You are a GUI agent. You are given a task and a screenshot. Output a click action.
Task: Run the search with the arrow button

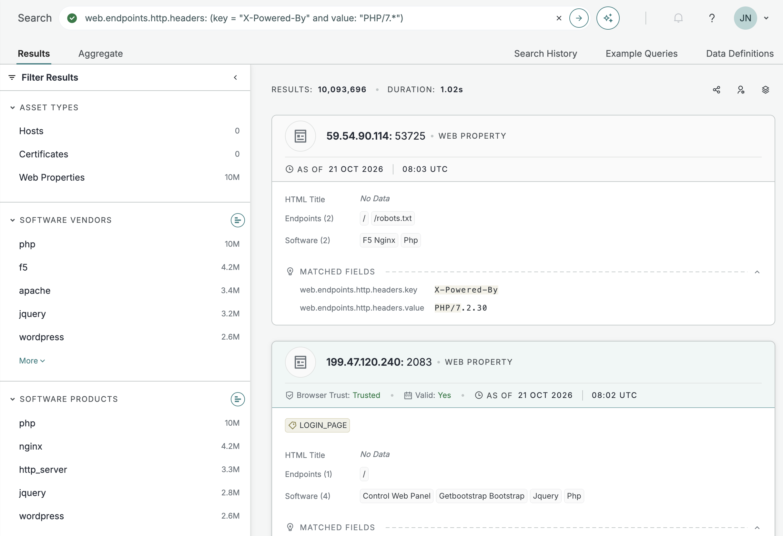(579, 18)
